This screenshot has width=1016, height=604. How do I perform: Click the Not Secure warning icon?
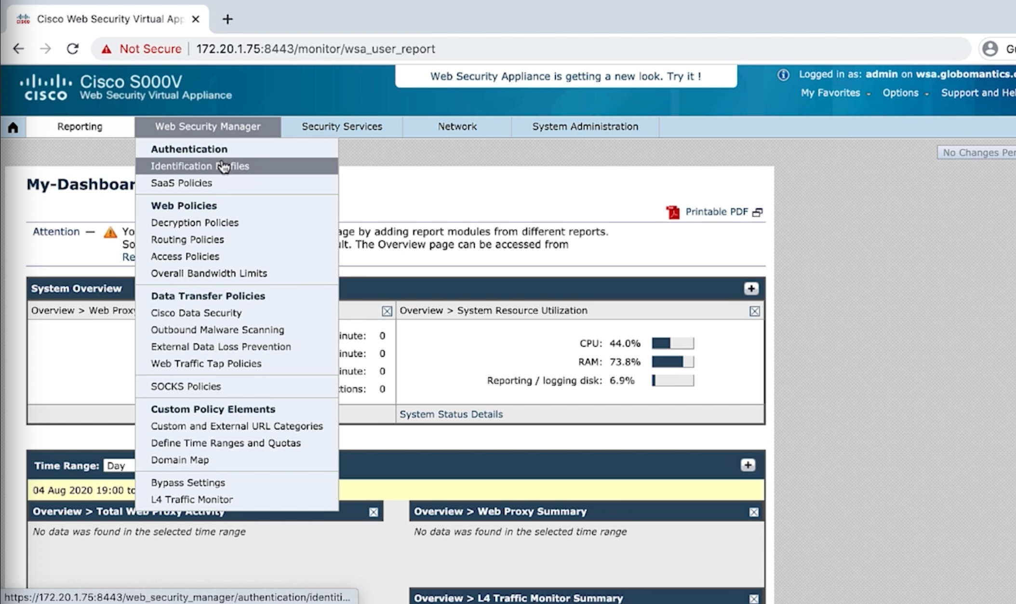pos(107,49)
